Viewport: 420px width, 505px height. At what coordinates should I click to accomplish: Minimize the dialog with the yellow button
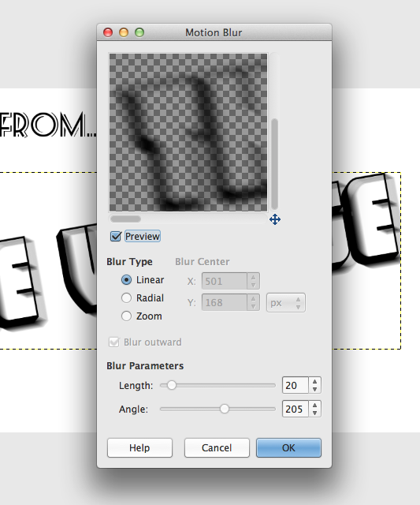(x=124, y=32)
